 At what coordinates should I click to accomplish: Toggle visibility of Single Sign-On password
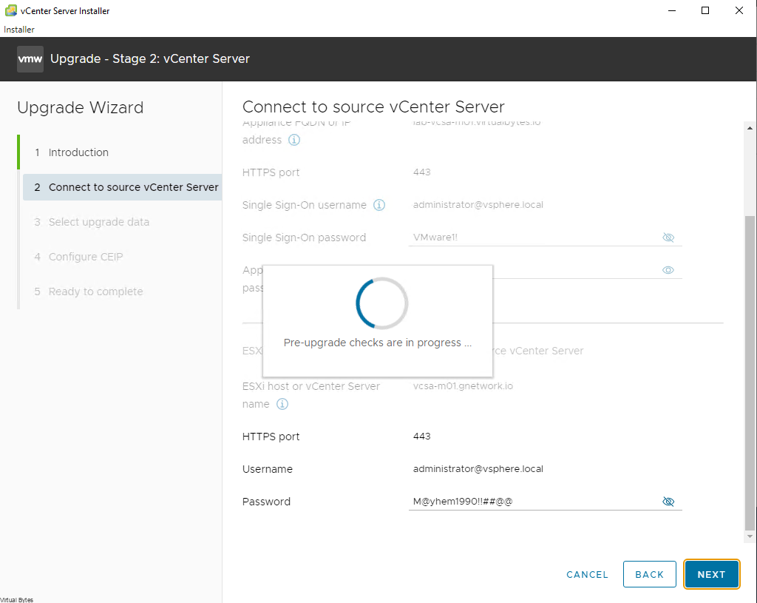pos(668,238)
